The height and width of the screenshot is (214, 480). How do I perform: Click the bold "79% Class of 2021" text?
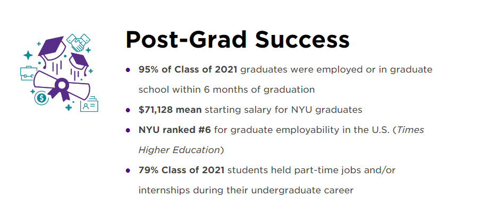click(181, 170)
